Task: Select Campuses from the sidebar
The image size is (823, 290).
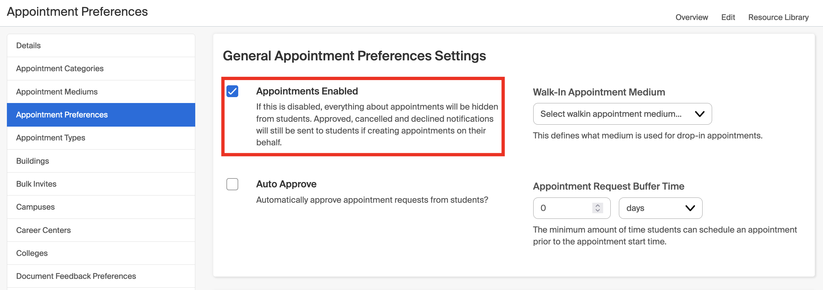Action: pyautogui.click(x=35, y=207)
